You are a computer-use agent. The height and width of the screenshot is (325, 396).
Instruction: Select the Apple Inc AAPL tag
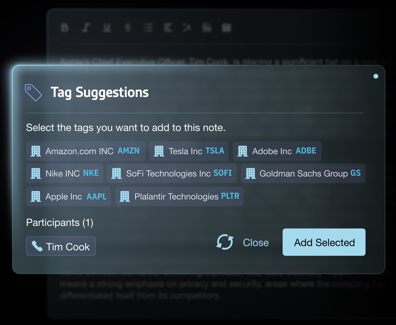(69, 197)
